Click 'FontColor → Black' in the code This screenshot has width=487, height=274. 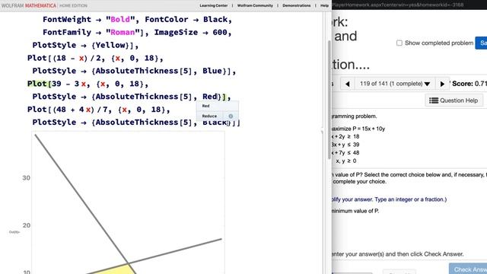point(186,20)
